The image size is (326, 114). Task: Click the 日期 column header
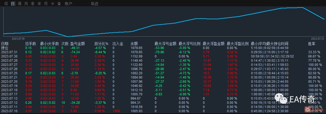[5, 44]
